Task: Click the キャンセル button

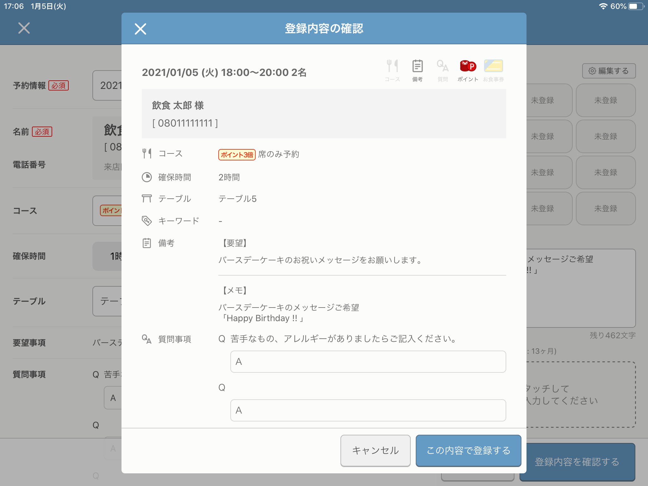Action: pyautogui.click(x=375, y=450)
